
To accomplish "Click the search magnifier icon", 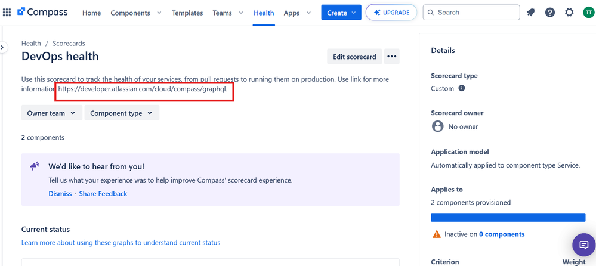I will point(431,12).
